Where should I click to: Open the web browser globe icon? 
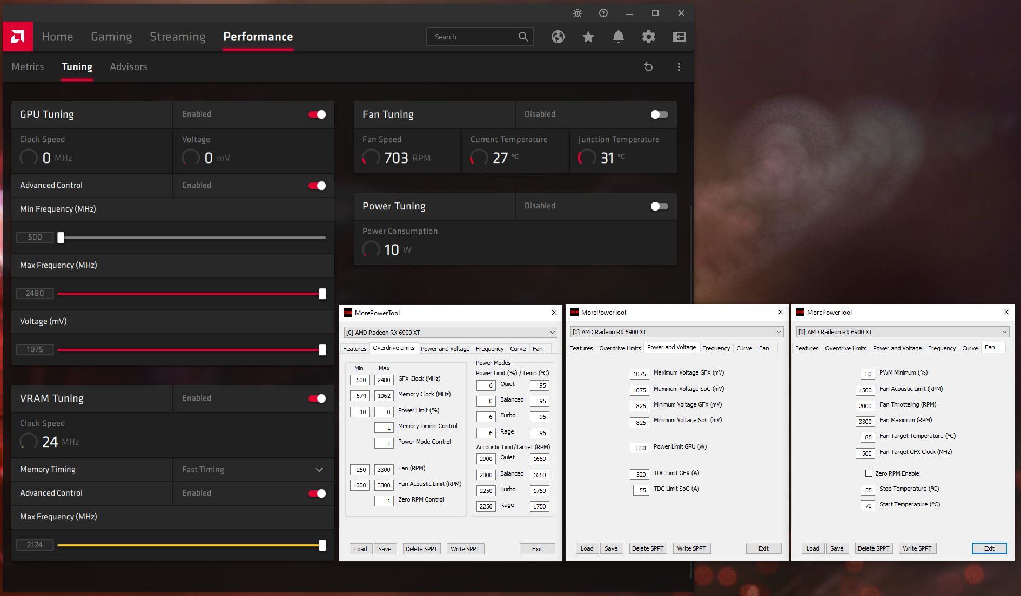coord(558,37)
